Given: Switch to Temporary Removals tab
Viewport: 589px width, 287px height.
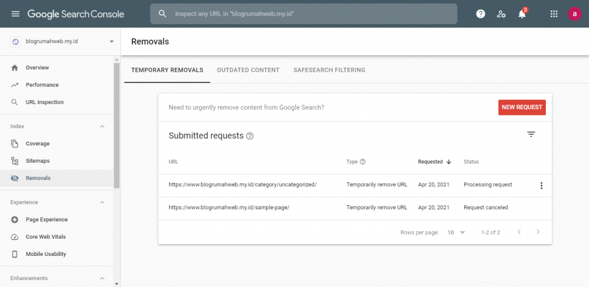Looking at the screenshot, I should tap(167, 70).
